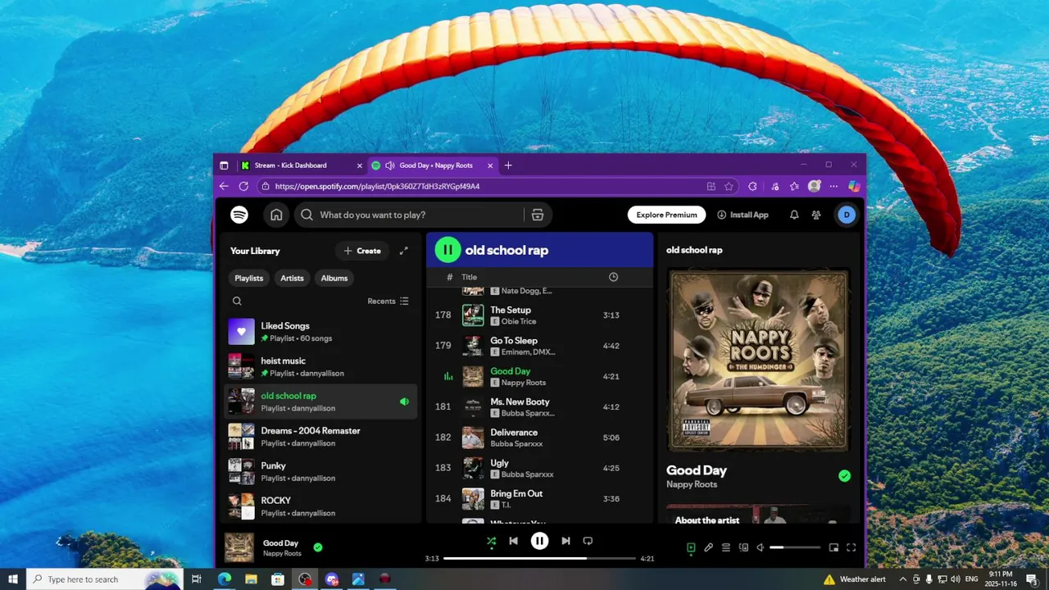Image resolution: width=1049 pixels, height=590 pixels.
Task: Open the miniplayer icon
Action: (x=833, y=547)
